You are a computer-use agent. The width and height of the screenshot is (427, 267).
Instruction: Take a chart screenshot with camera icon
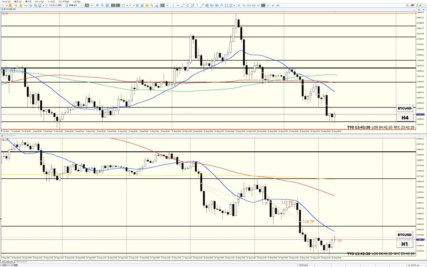point(157,5)
